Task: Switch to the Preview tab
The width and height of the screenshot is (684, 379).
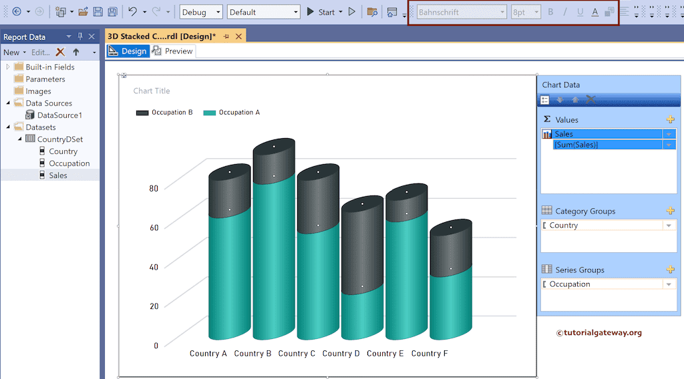Action: [x=172, y=51]
